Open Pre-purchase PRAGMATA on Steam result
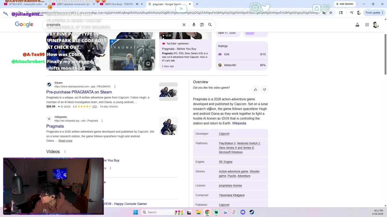387x217 pixels. click(79, 92)
